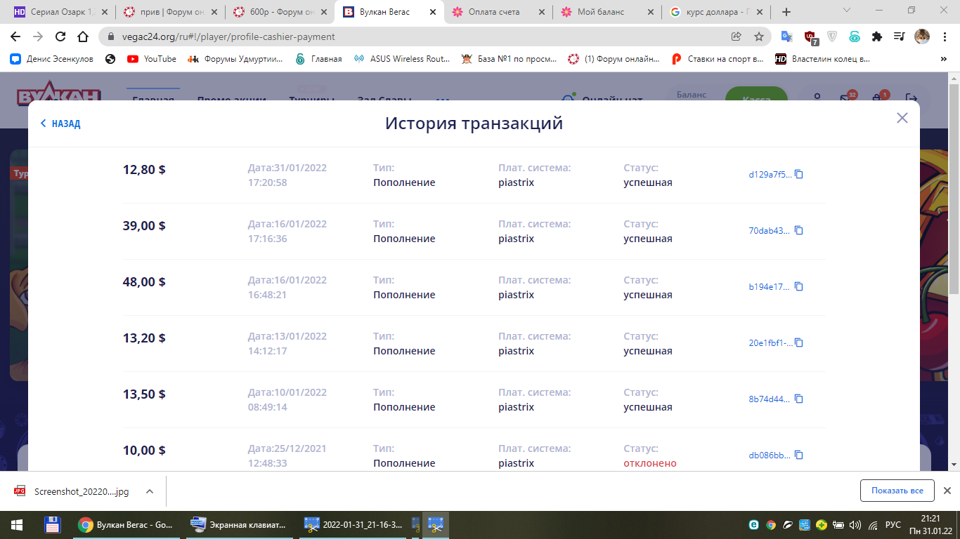The image size is (960, 539).
Task: Go back with the НАЗАД link
Action: (60, 124)
